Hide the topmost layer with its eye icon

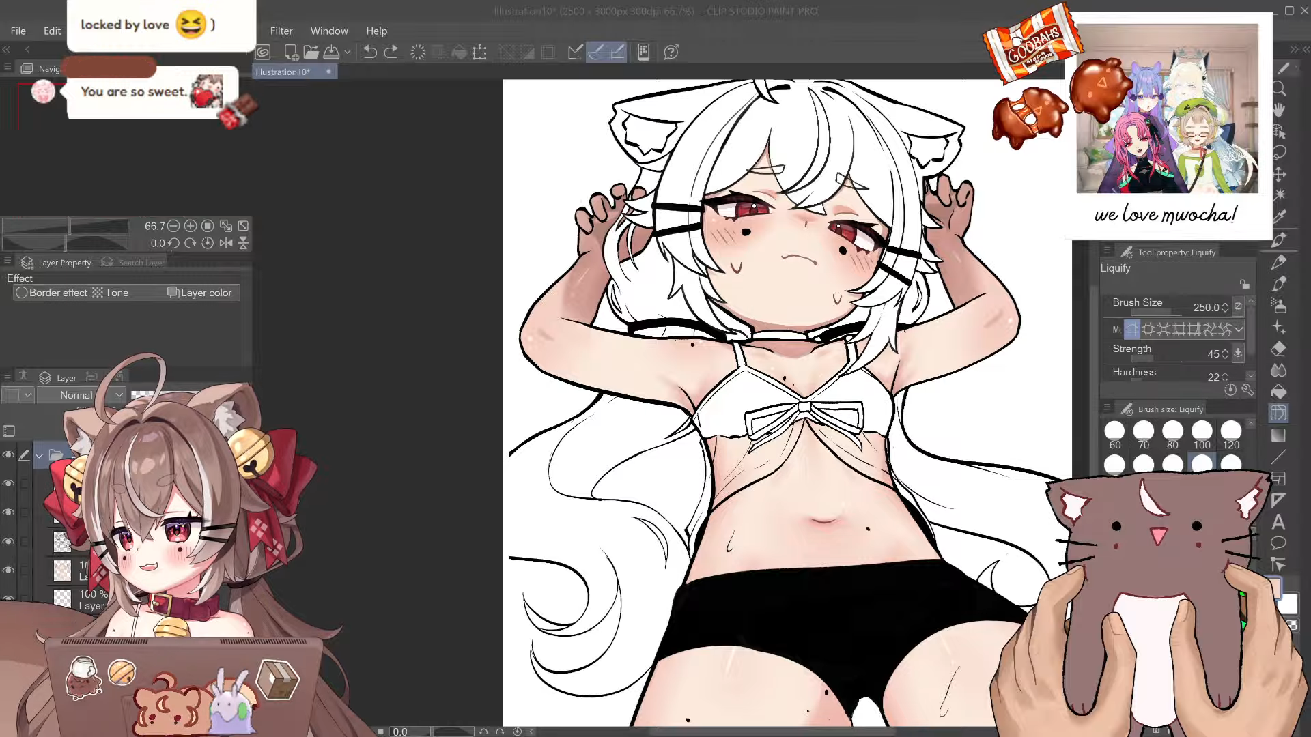8,455
